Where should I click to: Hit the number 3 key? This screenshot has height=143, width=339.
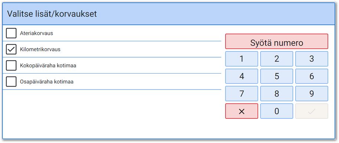point(312,59)
